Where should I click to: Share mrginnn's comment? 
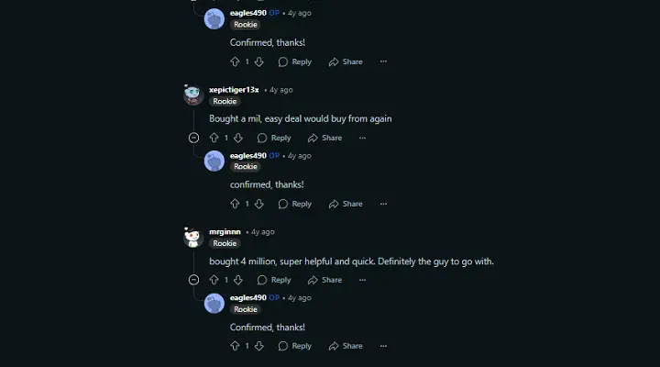[x=324, y=280]
